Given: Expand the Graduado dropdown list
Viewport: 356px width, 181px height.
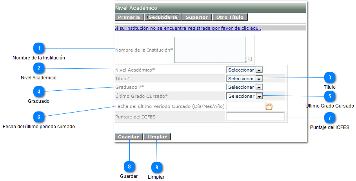Looking at the screenshot, I should point(244,87).
